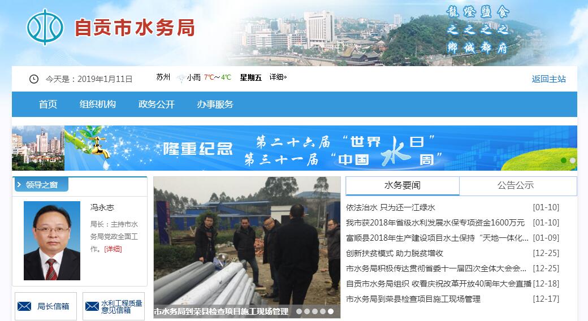Switch banner to second slide dot
588x321 pixels.
pyautogui.click(x=572, y=160)
